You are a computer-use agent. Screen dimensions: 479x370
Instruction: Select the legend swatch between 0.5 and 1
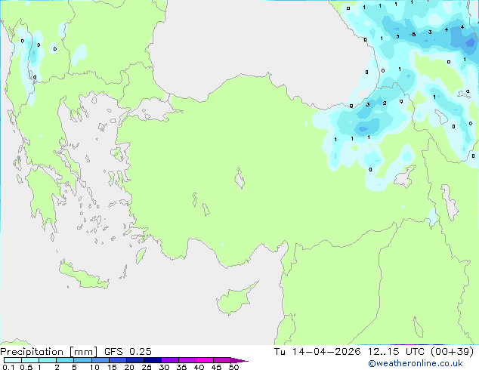tap(30, 360)
